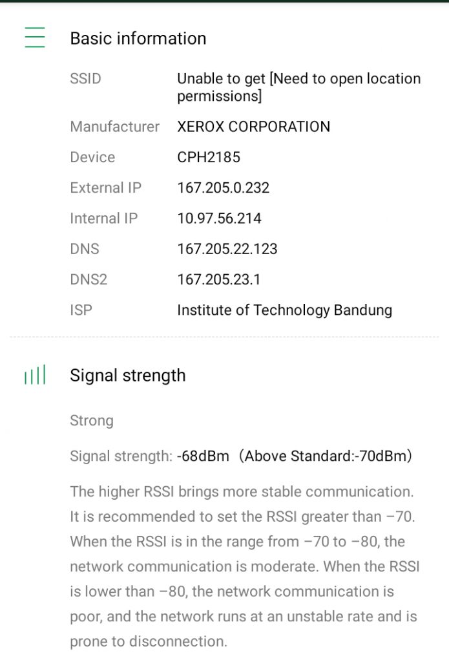Tap the internal IP address 10.97.56.214
Viewport: 449px width, 662px height.
[219, 219]
